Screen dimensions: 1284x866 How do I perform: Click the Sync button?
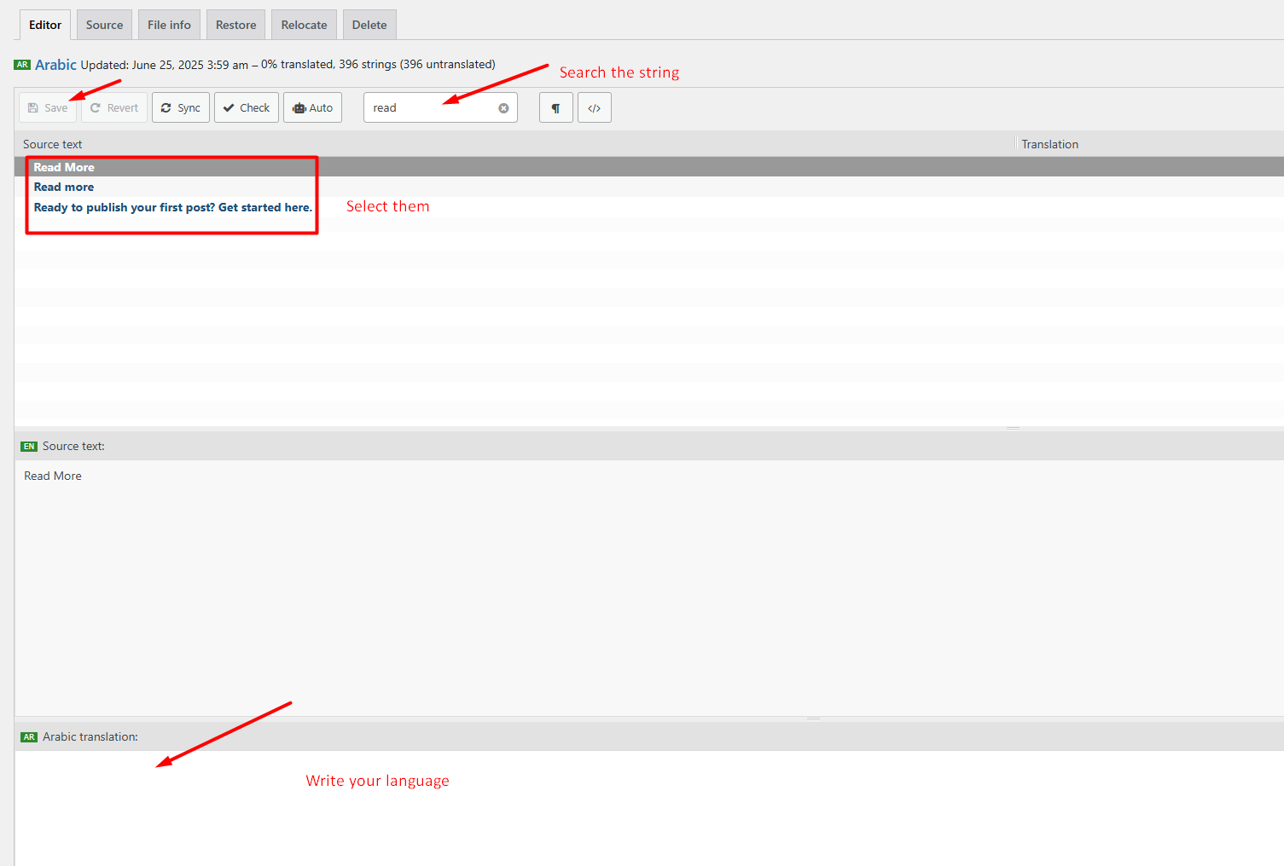point(181,108)
